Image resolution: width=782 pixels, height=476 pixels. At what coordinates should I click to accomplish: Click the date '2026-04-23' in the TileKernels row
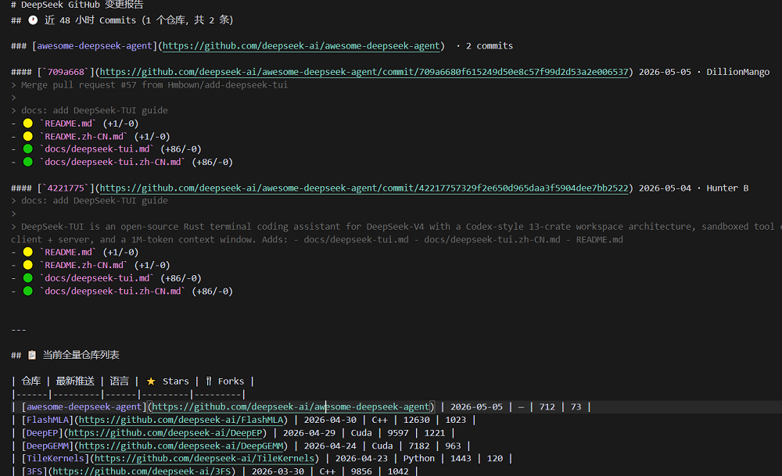361,458
